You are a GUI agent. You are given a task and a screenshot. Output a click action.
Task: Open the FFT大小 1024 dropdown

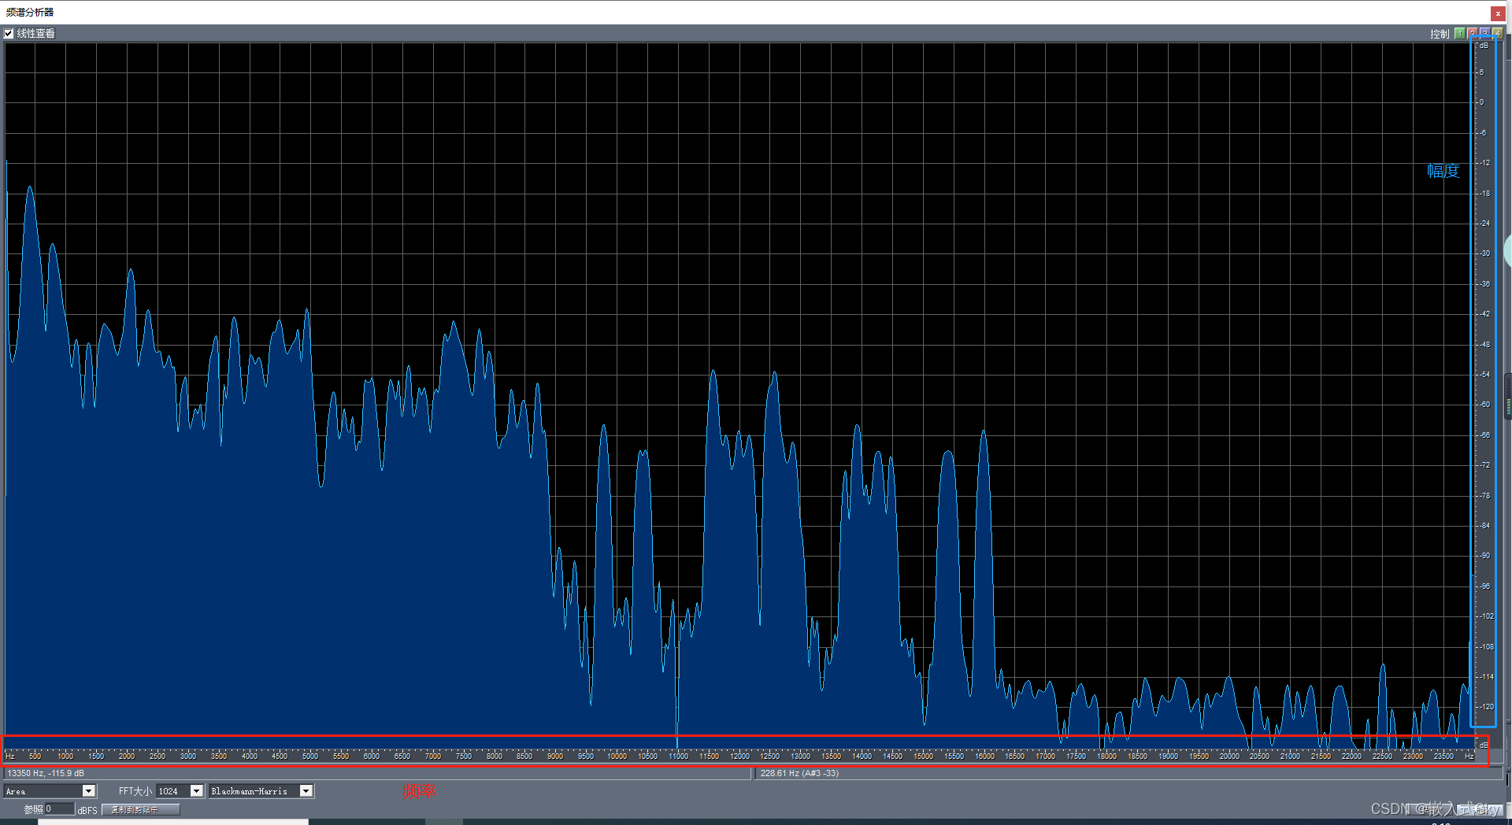point(180,791)
